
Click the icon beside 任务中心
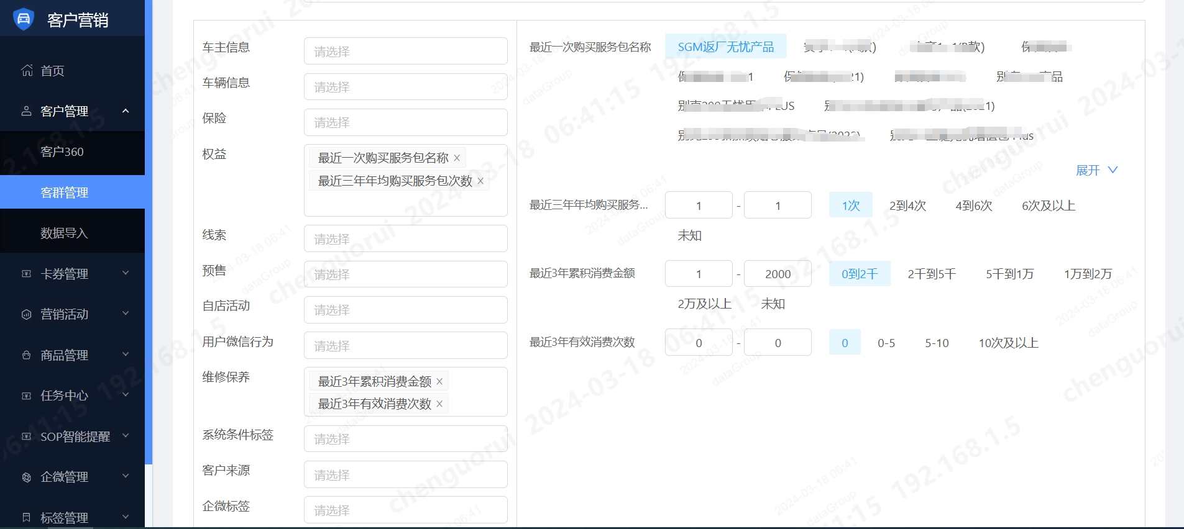pyautogui.click(x=26, y=396)
